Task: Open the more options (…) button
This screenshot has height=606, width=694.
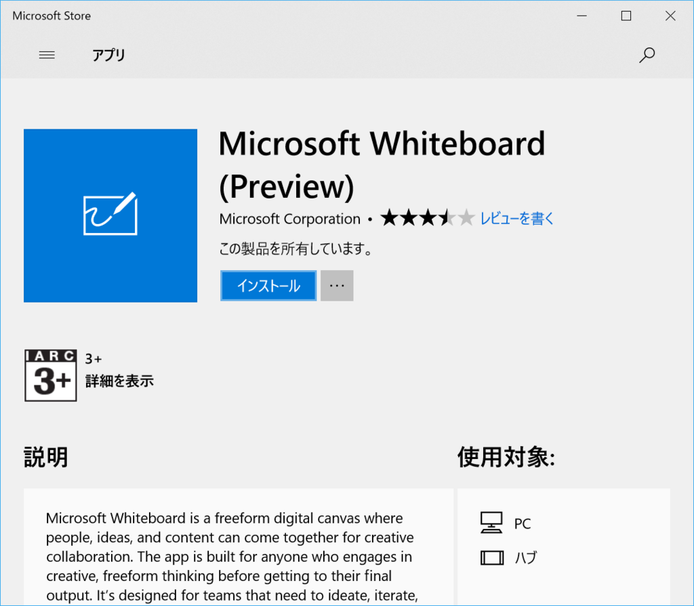Action: [x=337, y=285]
